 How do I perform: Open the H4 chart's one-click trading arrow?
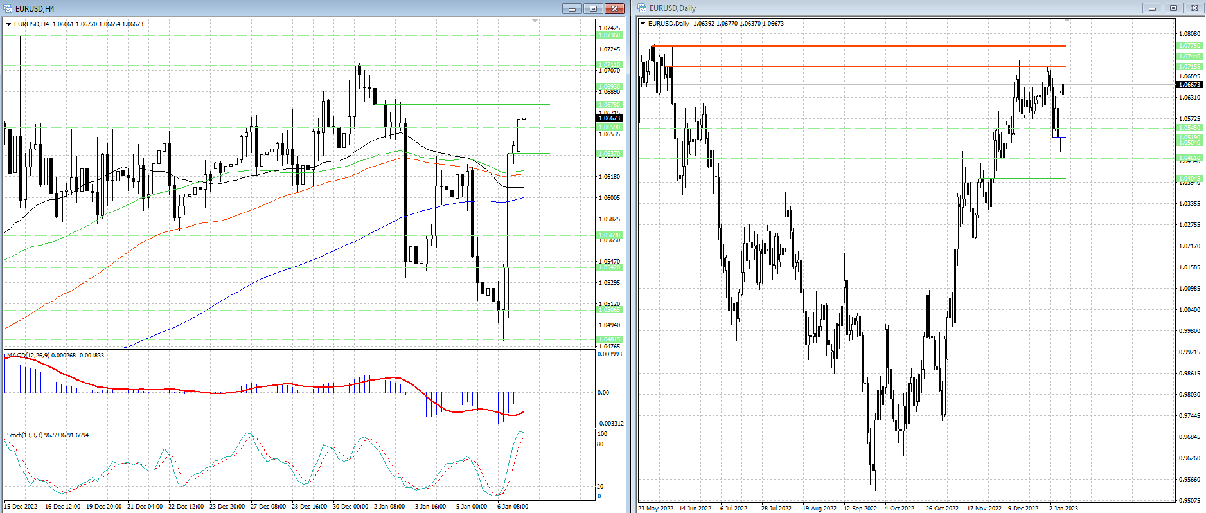tap(9, 24)
